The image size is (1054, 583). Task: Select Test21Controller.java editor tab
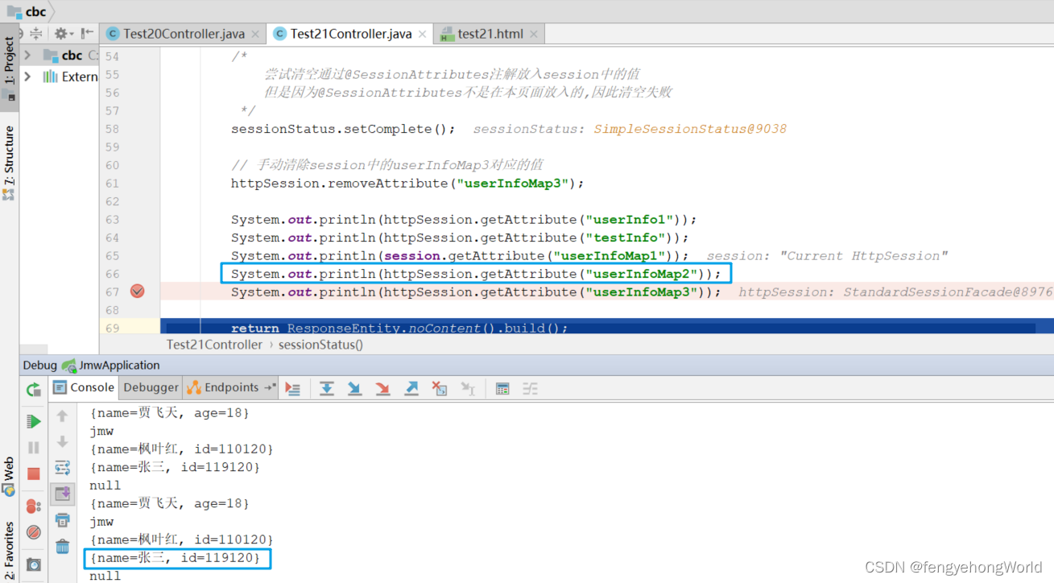tap(351, 34)
